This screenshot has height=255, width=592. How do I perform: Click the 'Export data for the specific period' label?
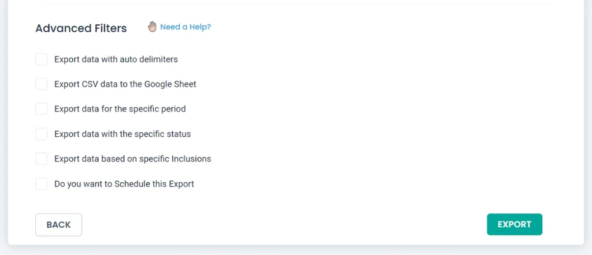120,109
